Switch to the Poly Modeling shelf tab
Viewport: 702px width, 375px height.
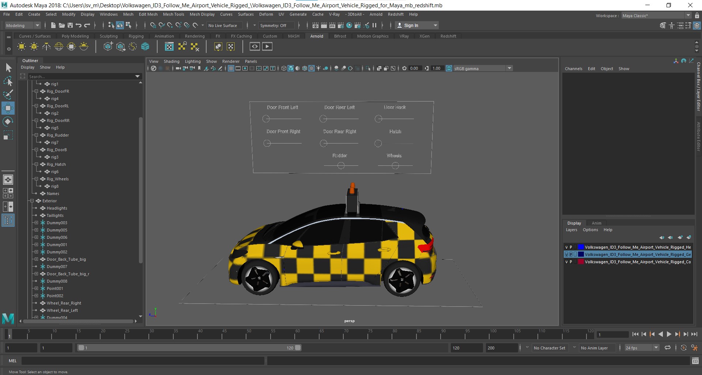tap(75, 36)
